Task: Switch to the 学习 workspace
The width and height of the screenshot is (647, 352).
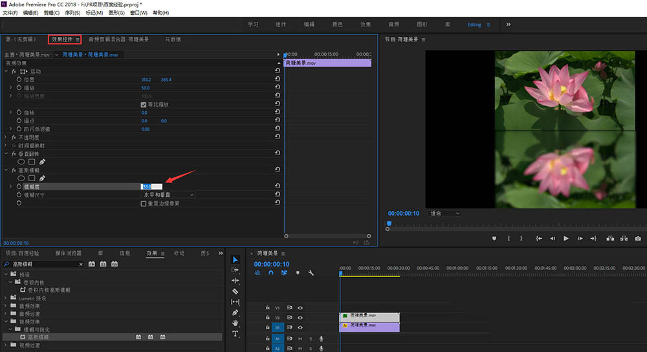Action: (253, 25)
